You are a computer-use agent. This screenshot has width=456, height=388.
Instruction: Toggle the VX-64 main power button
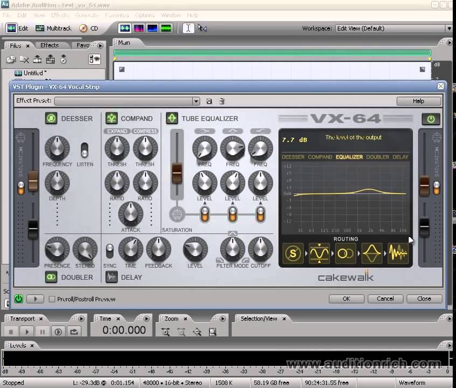pyautogui.click(x=431, y=119)
